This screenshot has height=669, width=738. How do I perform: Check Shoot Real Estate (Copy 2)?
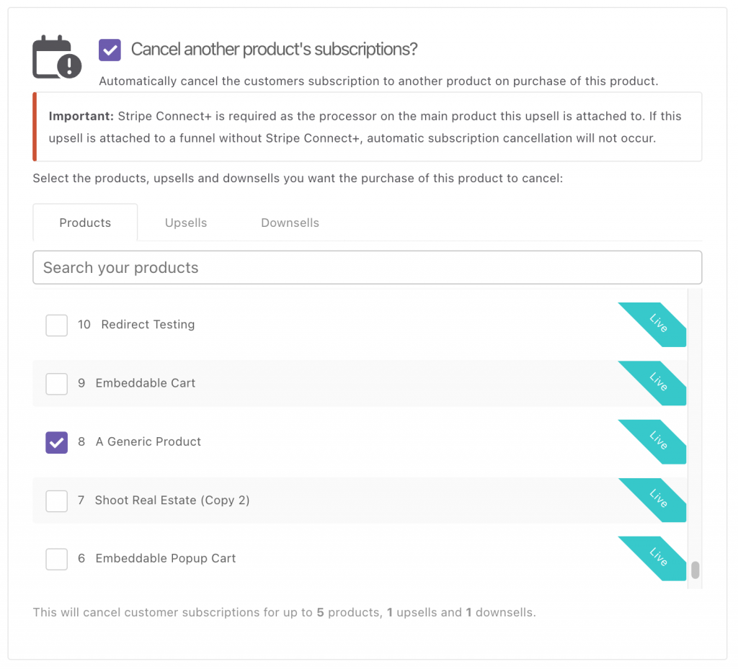56,501
